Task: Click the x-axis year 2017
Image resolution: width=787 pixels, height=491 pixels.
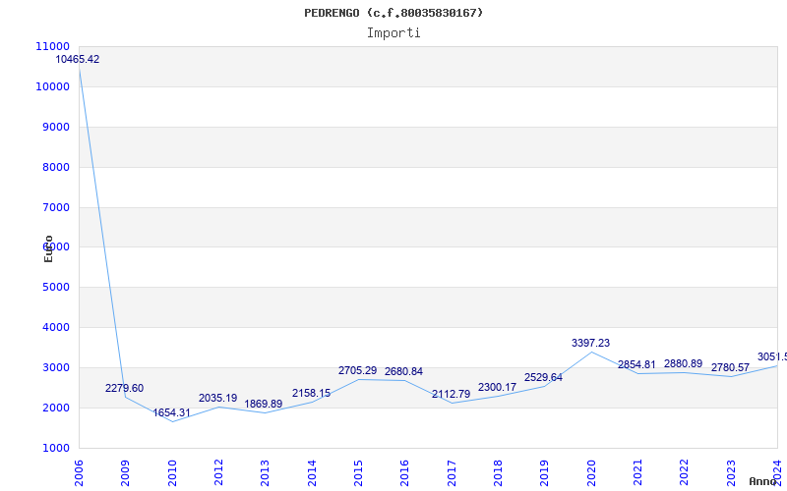Action: 452,473
